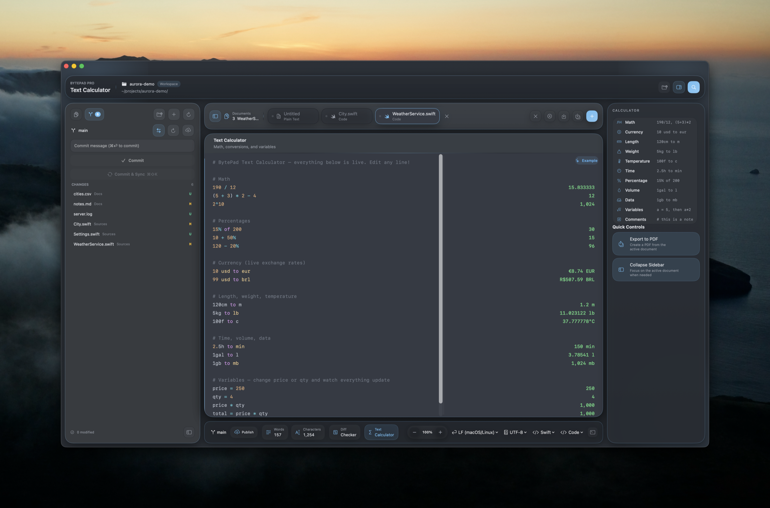Click the Export to PDF quick control

pyautogui.click(x=656, y=244)
